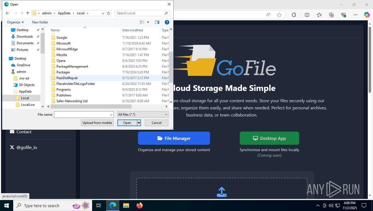
Task: Open Edge Collections icon
Action: click(x=331, y=15)
